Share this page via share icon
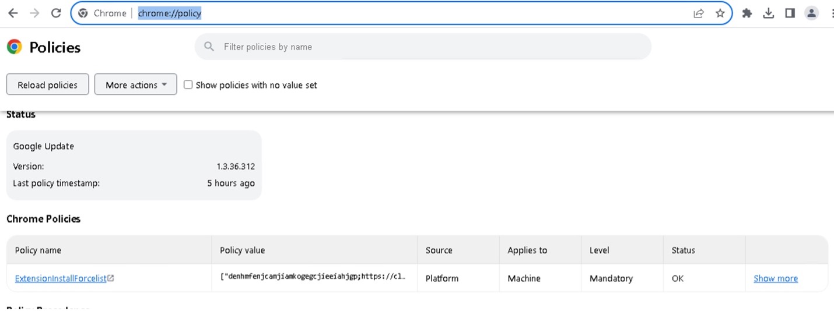The image size is (834, 311). (x=698, y=13)
